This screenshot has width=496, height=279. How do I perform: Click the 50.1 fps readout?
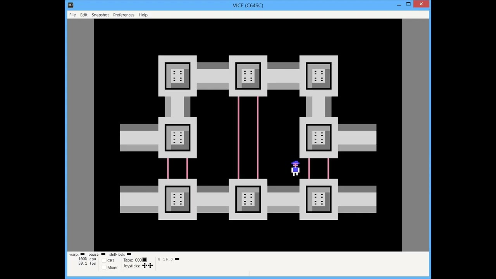pyautogui.click(x=87, y=263)
